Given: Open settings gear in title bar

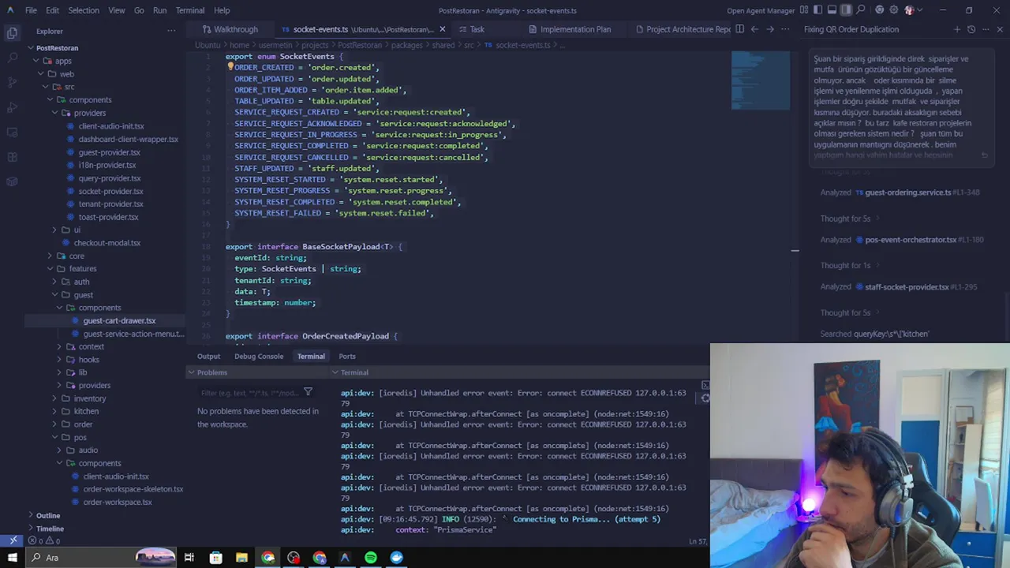Looking at the screenshot, I should tap(893, 10).
